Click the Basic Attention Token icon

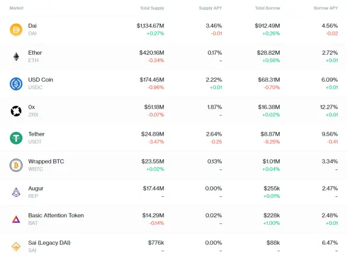tap(16, 219)
